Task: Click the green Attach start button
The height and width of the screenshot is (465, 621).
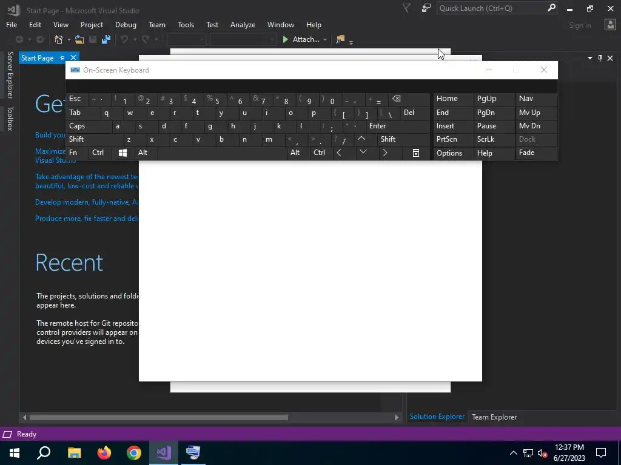Action: point(301,39)
